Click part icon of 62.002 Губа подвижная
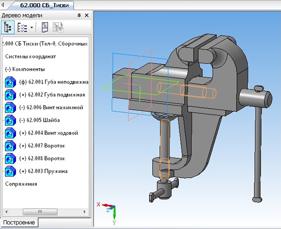Viewport: 281px width, 229px height. (x=10, y=95)
